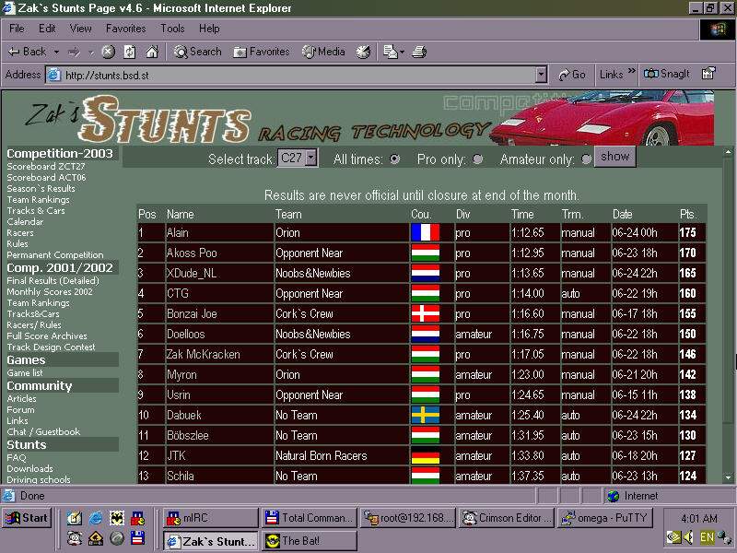Open the Favorites pane from the toolbar
The width and height of the screenshot is (737, 553).
click(262, 52)
